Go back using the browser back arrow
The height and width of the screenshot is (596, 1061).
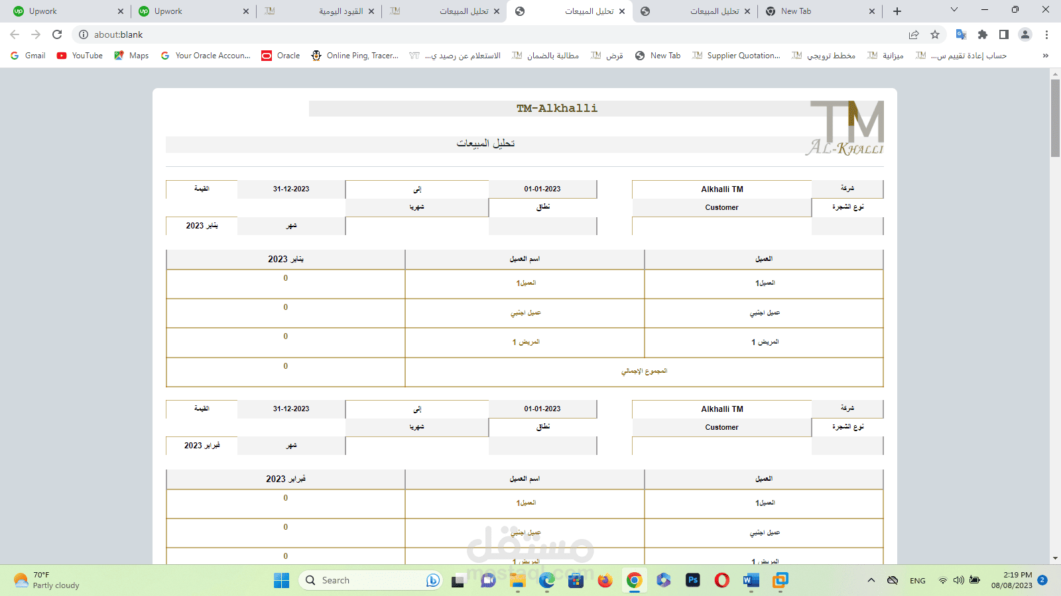tap(15, 34)
